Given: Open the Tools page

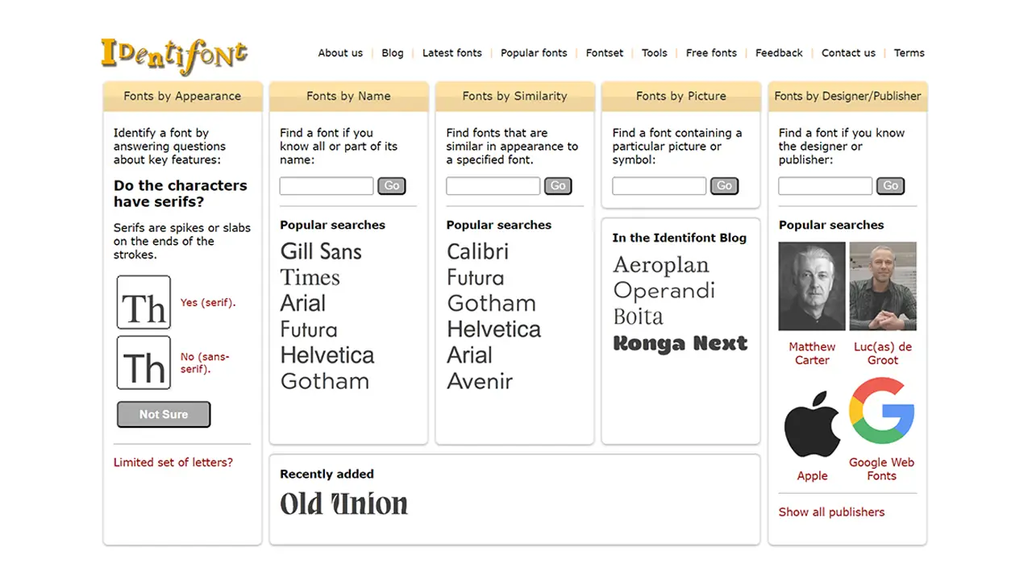Looking at the screenshot, I should pos(655,53).
